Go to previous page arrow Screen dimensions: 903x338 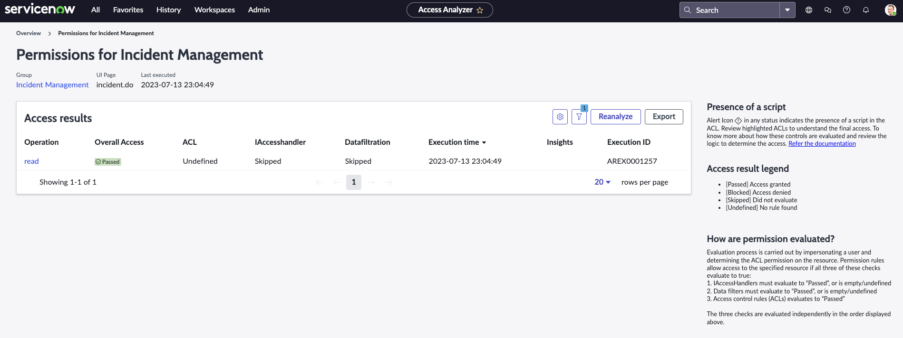click(337, 182)
